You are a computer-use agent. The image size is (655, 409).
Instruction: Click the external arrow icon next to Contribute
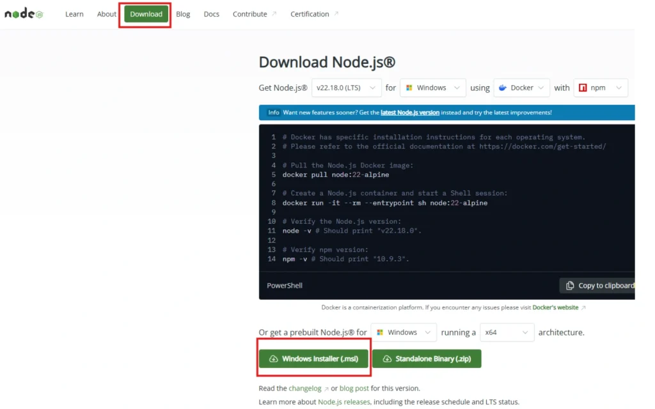274,14
